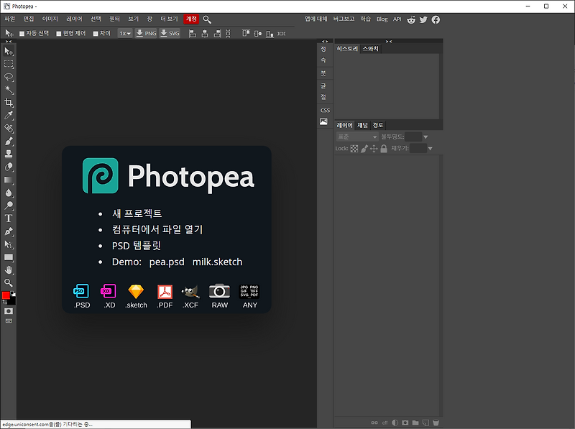Select the Zoom tool in the toolbox

coord(9,282)
